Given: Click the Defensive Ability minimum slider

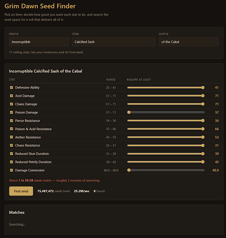Looking at the screenshot, I should (166, 88).
